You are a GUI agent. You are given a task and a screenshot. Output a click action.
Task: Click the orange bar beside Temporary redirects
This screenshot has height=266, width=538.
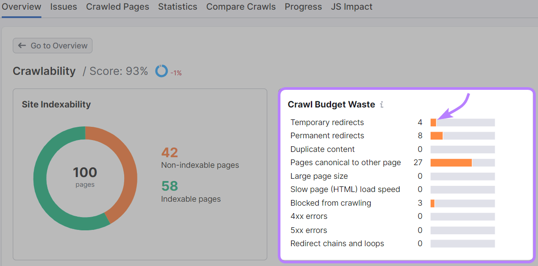tap(433, 122)
